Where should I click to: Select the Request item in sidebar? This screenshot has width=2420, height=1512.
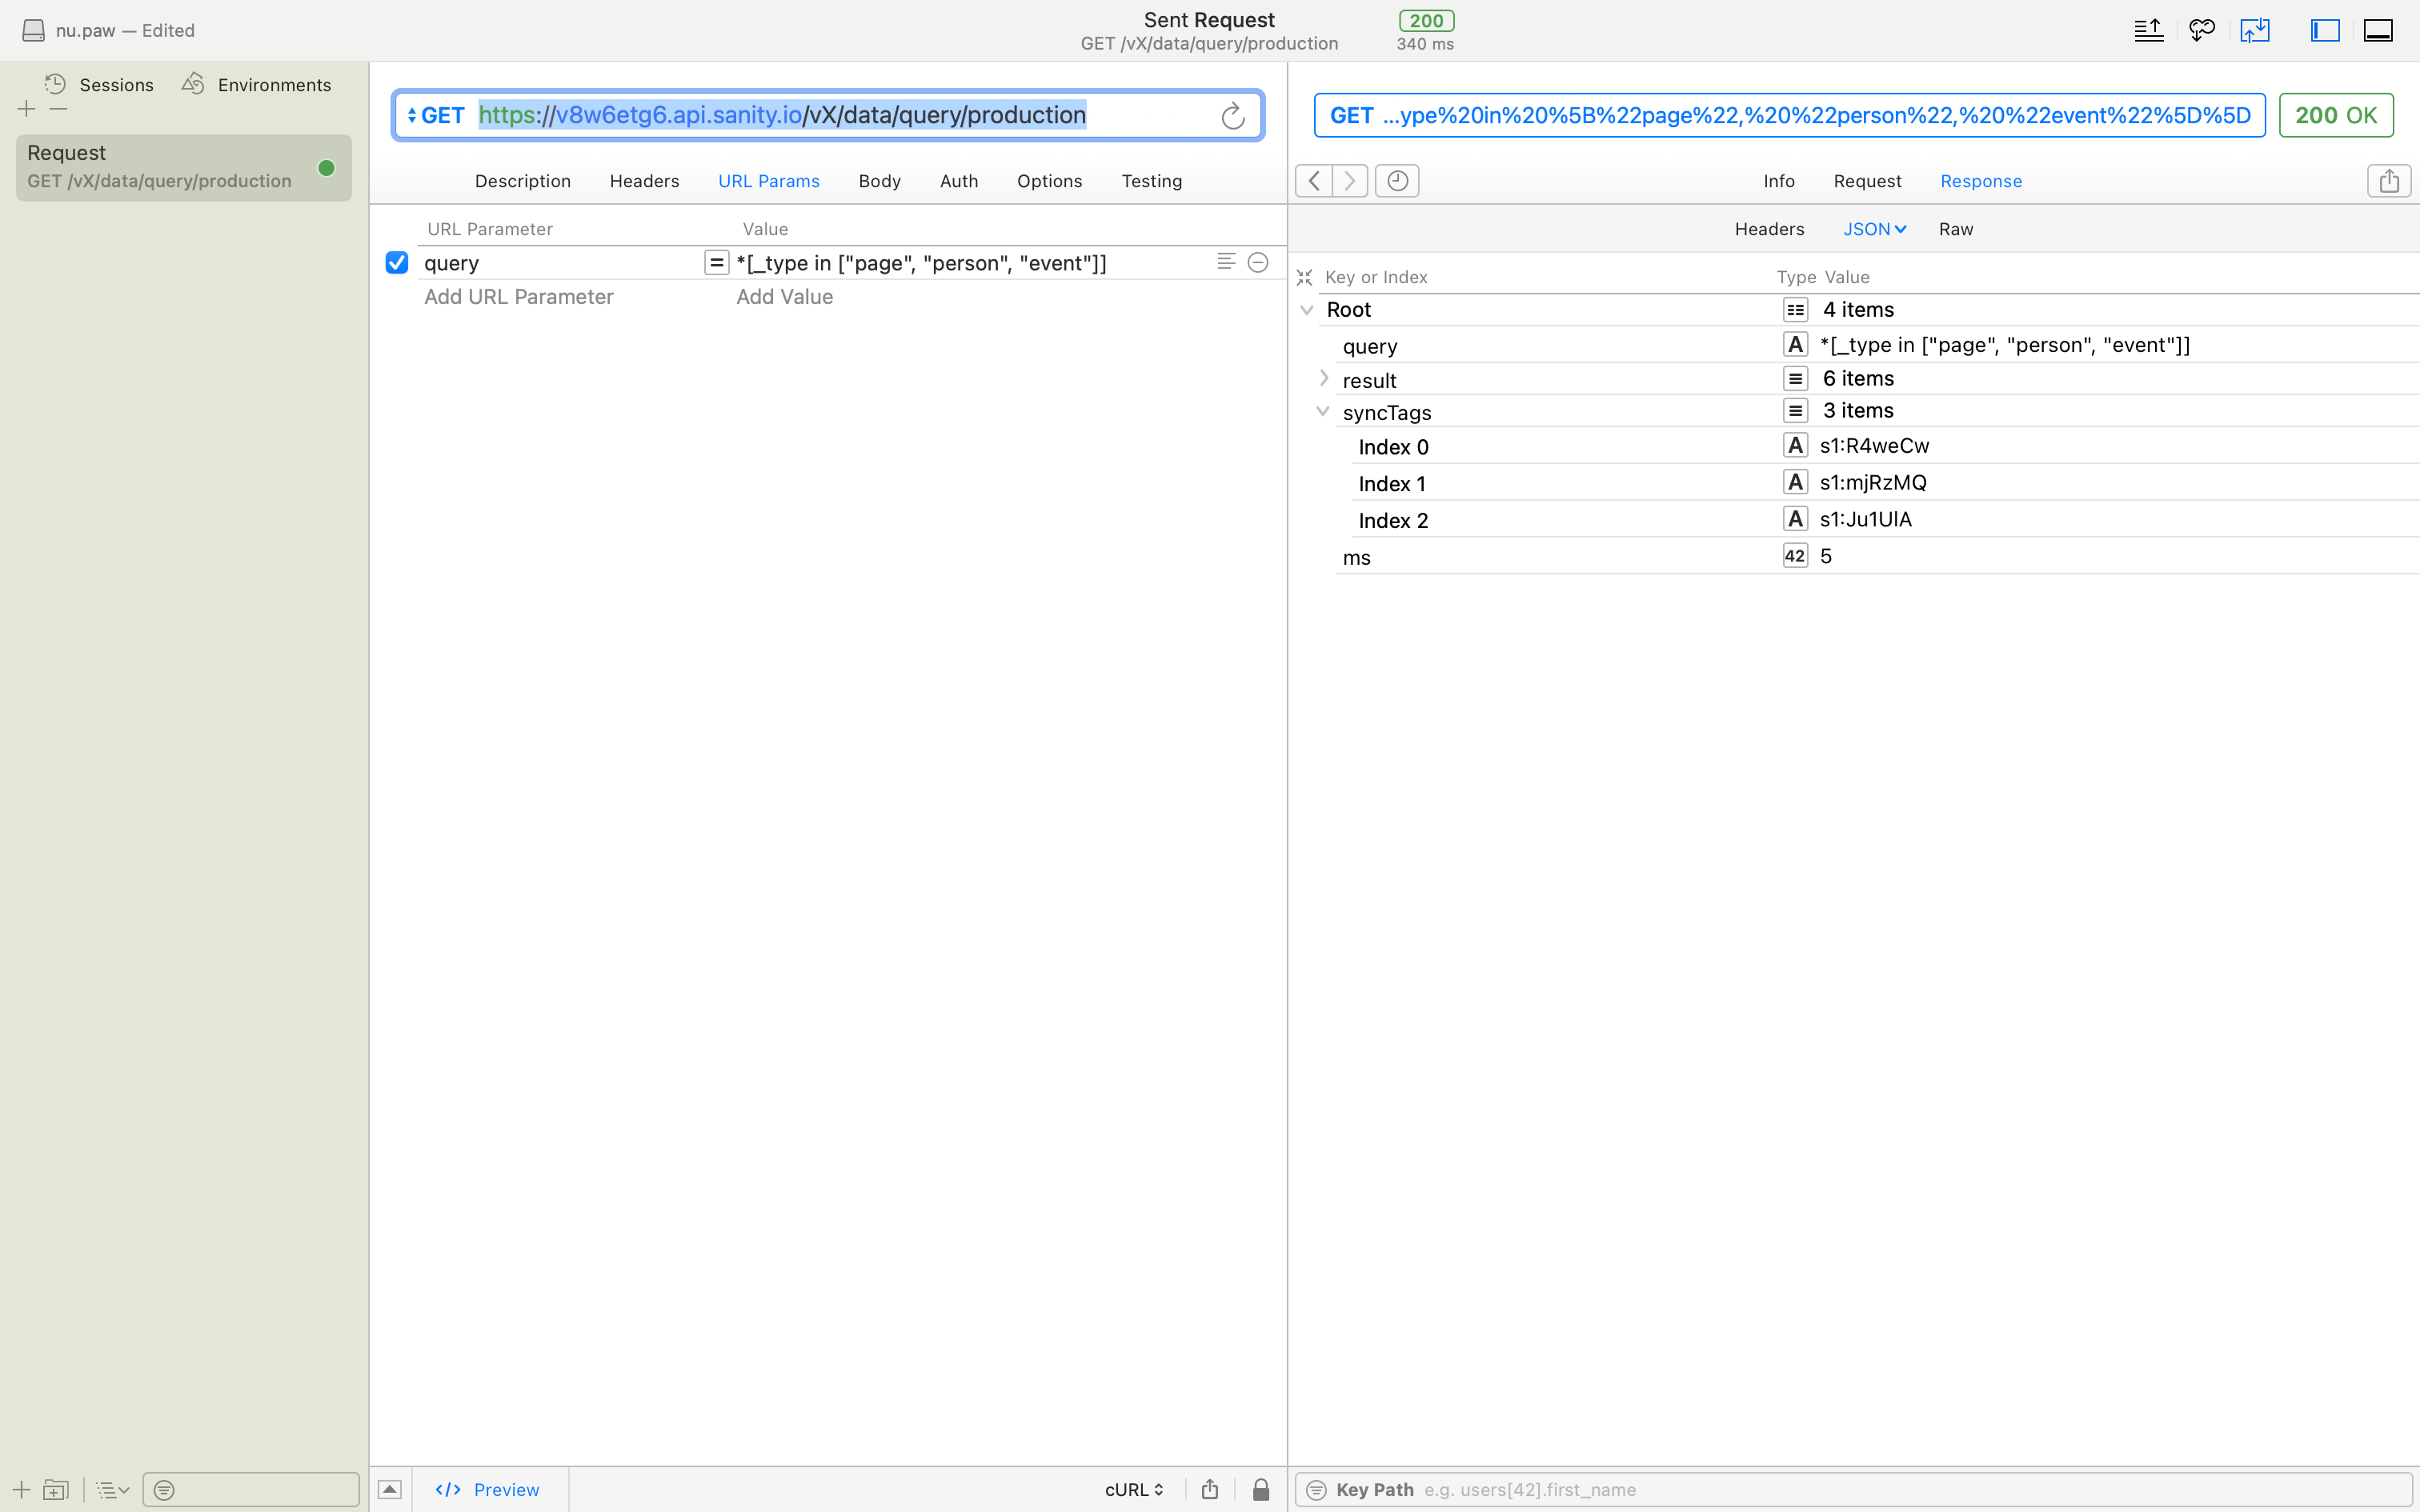point(184,167)
